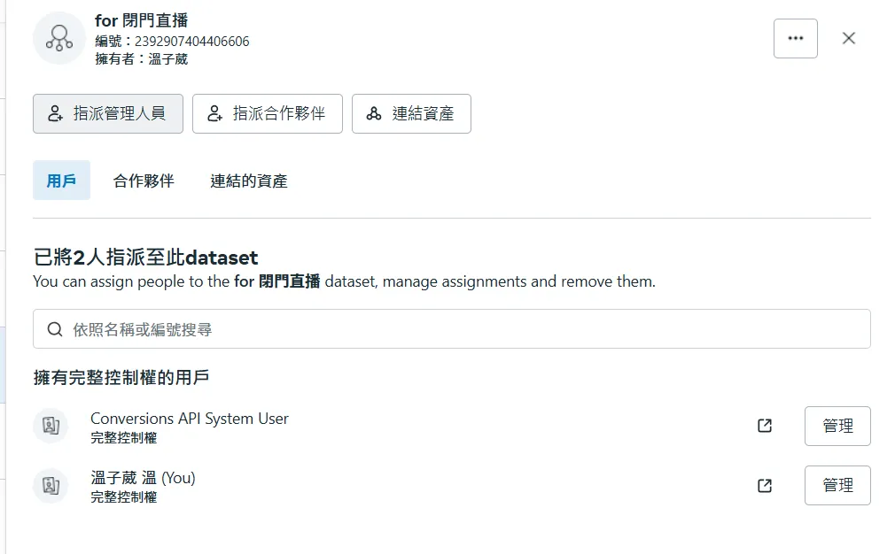Click 管理 for 溫子葳 溫 (You)
895x554 pixels.
point(837,486)
